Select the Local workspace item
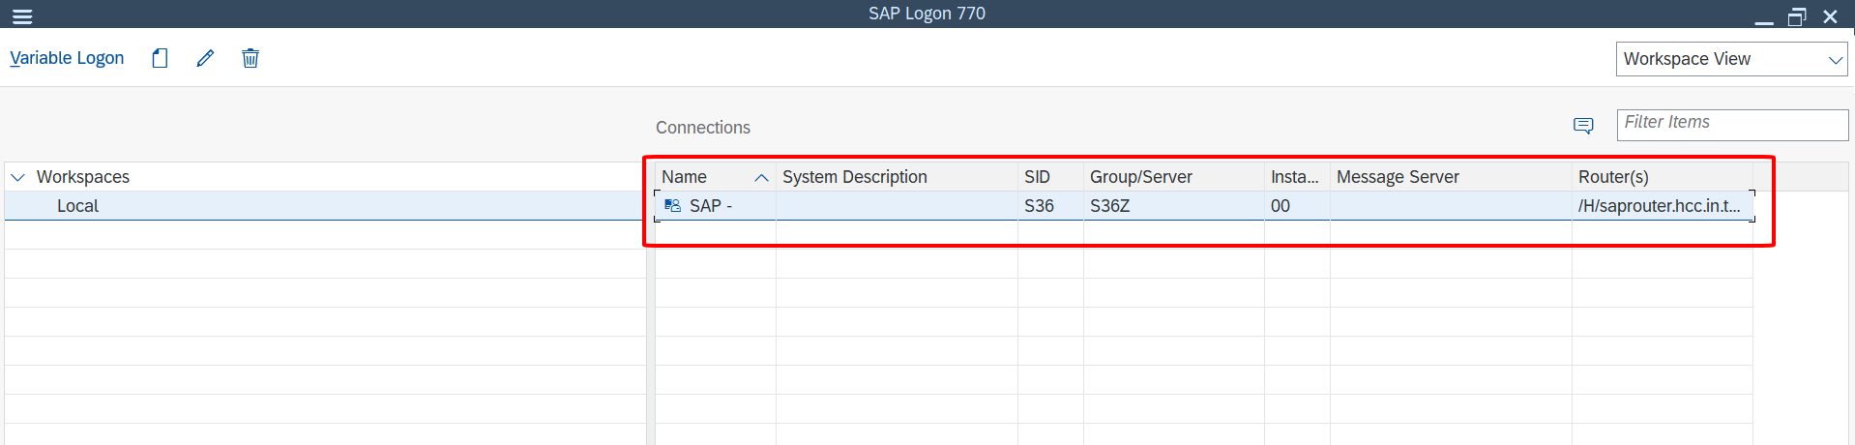 pyautogui.click(x=77, y=206)
